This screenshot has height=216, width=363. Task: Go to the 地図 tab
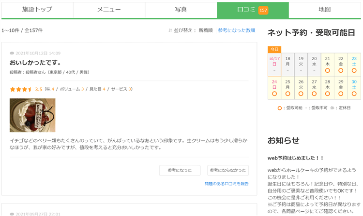tap(324, 10)
